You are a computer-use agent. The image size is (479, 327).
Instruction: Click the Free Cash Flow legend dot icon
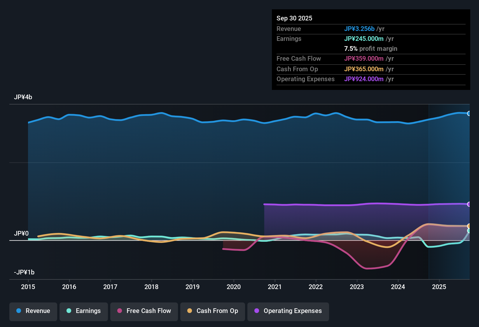tap(120, 311)
